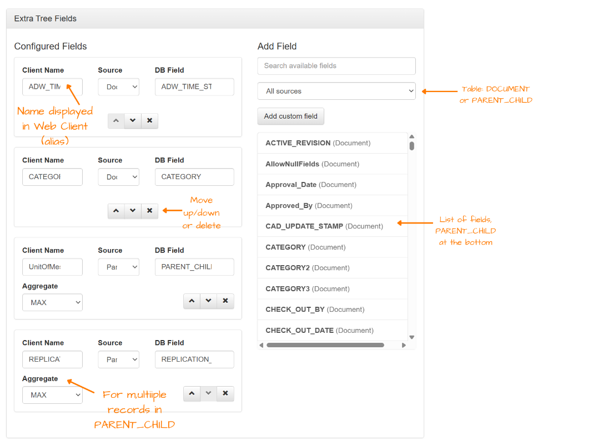The height and width of the screenshot is (446, 593).
Task: Delete the ADW_TIME_ST configured field
Action: [150, 120]
